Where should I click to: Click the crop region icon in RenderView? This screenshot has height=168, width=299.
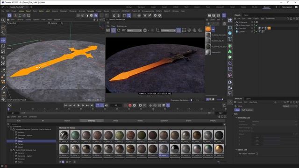click(x=157, y=30)
